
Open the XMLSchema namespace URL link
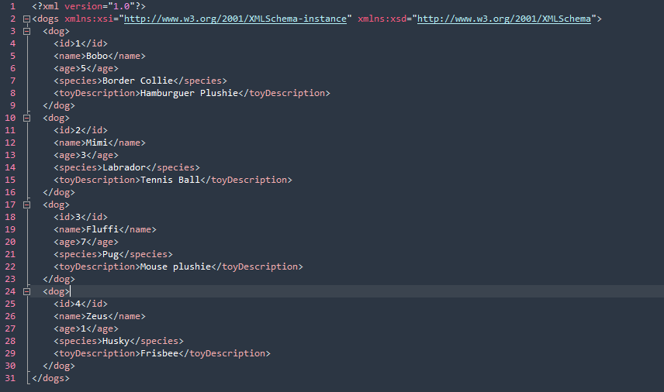point(504,19)
